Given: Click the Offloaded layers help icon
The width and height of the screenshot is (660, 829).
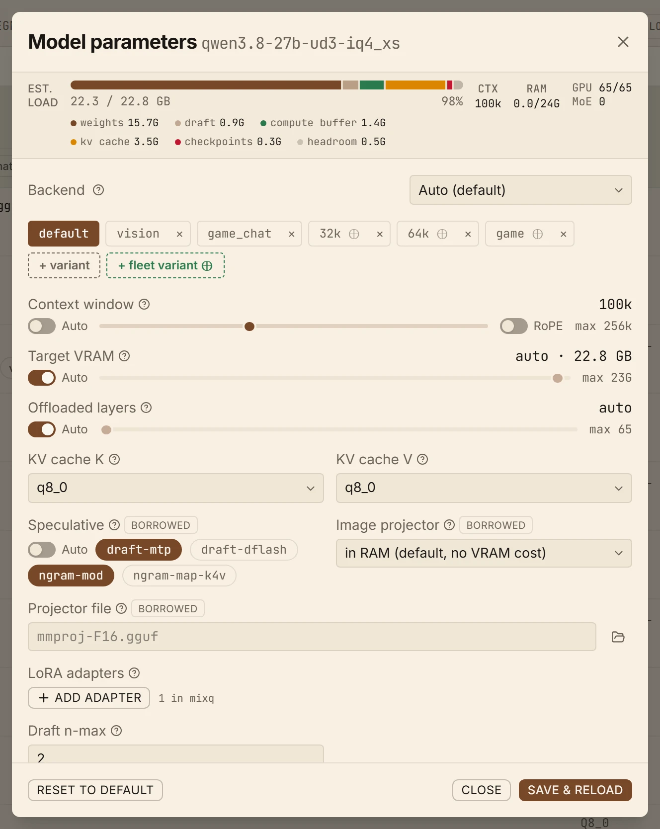Looking at the screenshot, I should click(x=146, y=408).
